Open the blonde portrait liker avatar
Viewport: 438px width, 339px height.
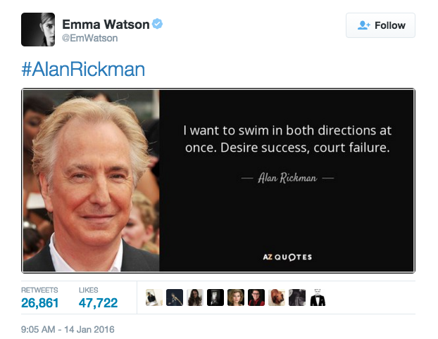(236, 298)
